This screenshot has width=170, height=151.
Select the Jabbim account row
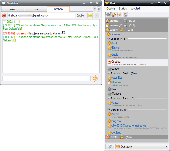coord(137,30)
